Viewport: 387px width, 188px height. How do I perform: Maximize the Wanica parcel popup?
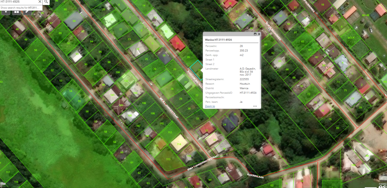(255, 34)
